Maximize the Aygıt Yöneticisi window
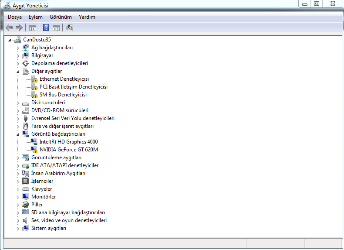 pyautogui.click(x=317, y=4)
